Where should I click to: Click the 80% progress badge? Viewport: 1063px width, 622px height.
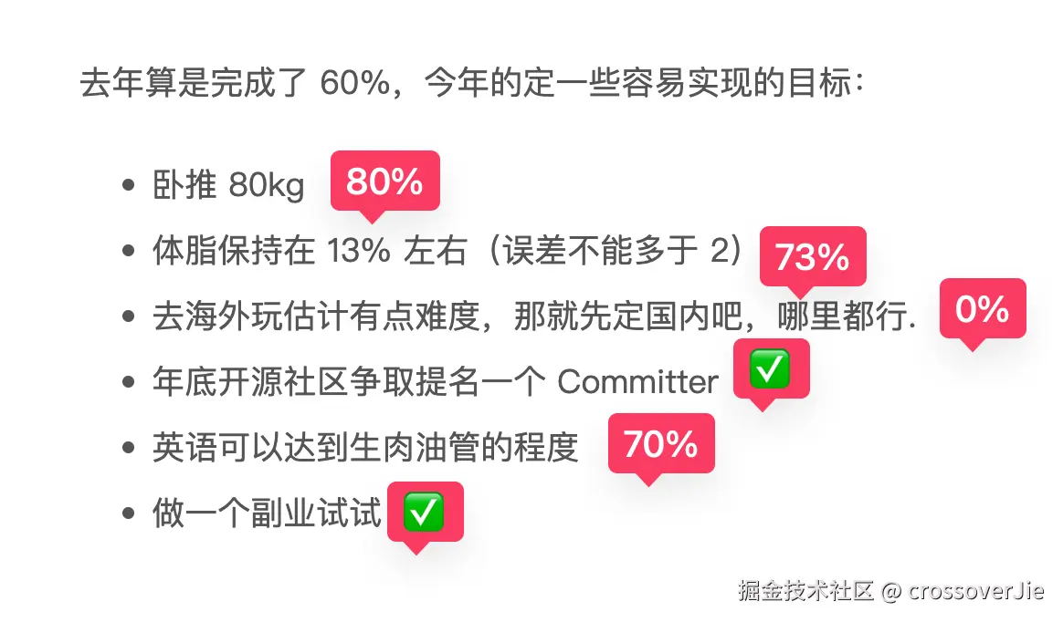(x=384, y=181)
